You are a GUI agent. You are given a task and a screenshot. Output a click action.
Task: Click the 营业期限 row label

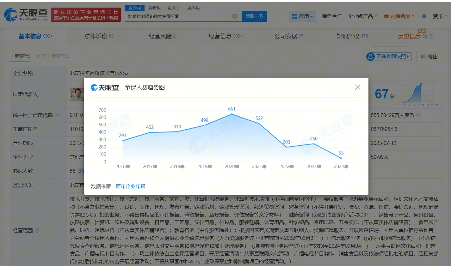pyautogui.click(x=23, y=143)
